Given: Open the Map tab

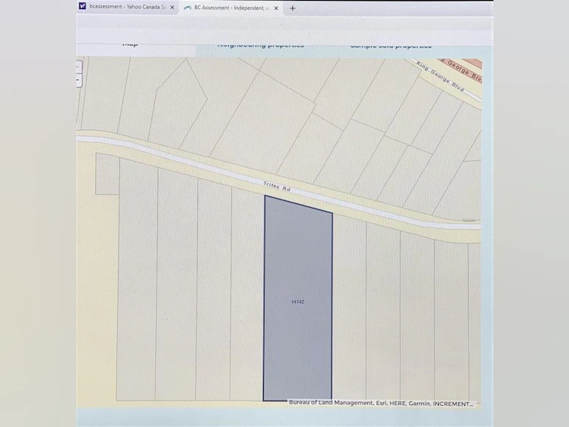Looking at the screenshot, I should point(130,45).
